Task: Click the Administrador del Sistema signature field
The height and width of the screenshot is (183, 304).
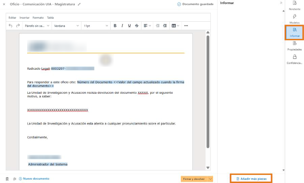Action: (48, 164)
